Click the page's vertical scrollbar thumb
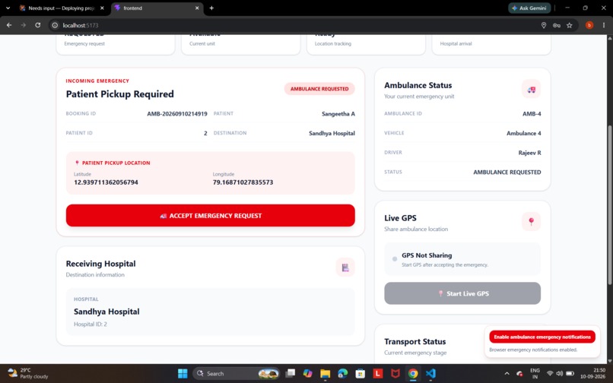The image size is (613, 383). (x=609, y=205)
